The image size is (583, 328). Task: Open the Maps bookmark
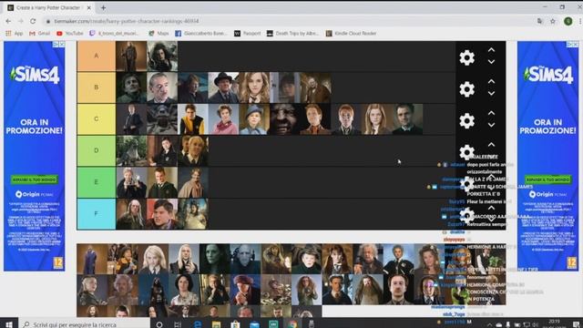(159, 34)
